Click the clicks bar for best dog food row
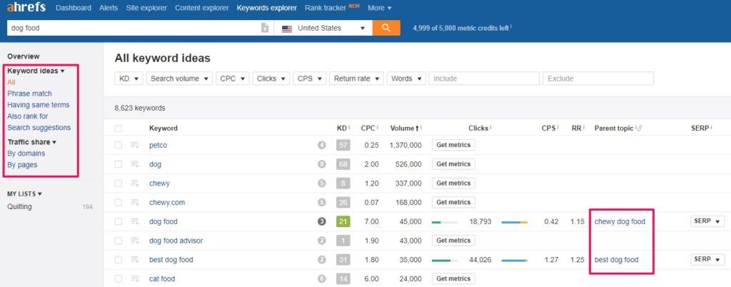Viewport: 731px width, 287px height. 445,261
